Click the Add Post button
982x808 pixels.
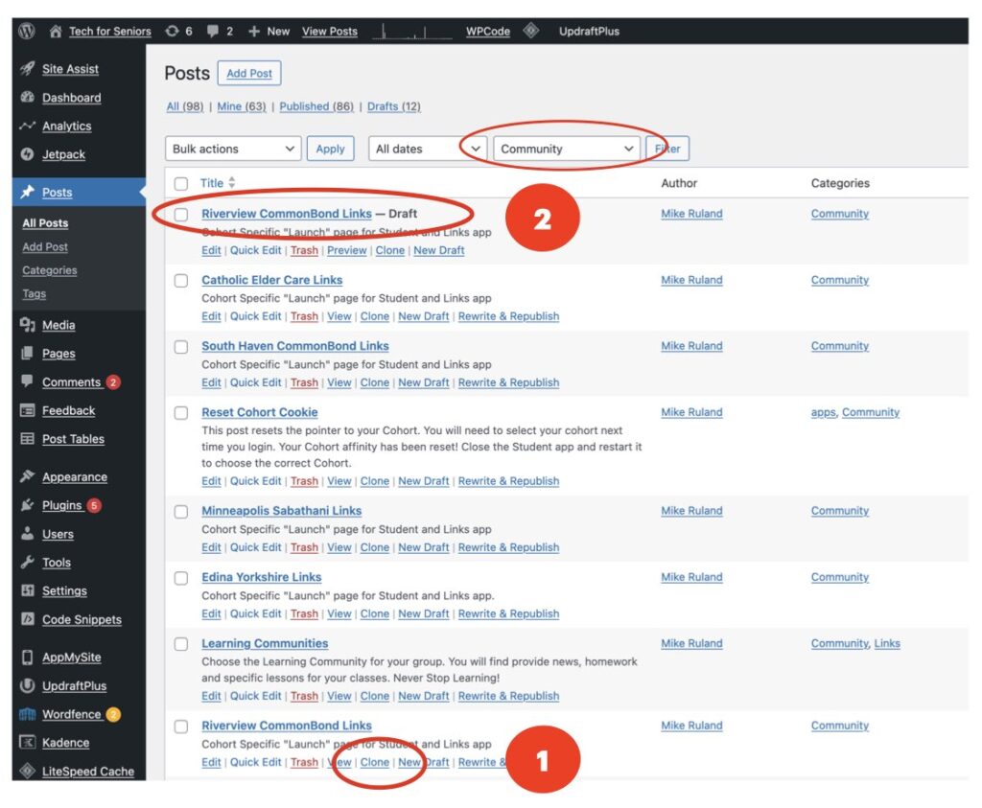(x=249, y=74)
